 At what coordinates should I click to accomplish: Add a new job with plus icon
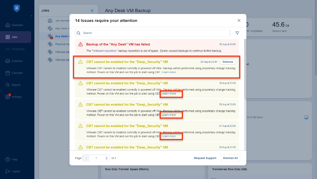(92, 10)
